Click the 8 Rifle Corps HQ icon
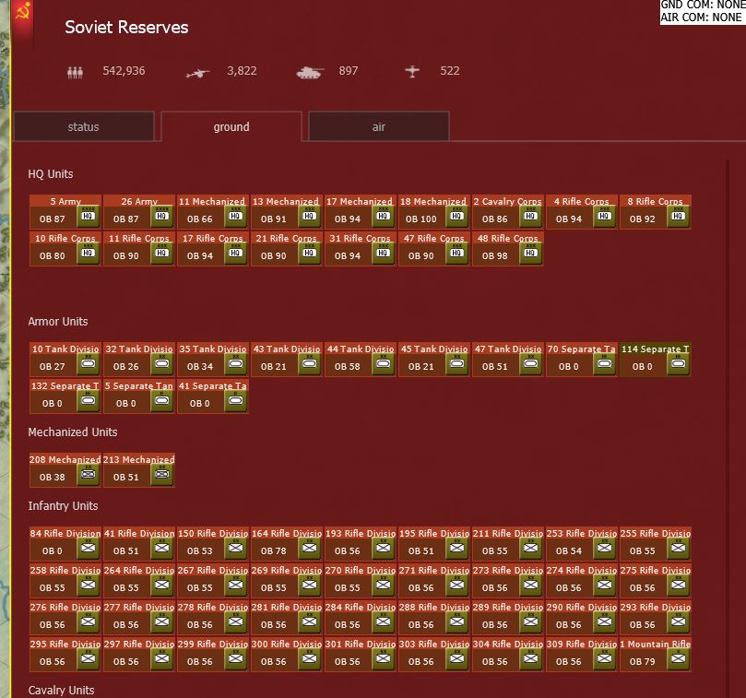This screenshot has height=698, width=746. [678, 216]
